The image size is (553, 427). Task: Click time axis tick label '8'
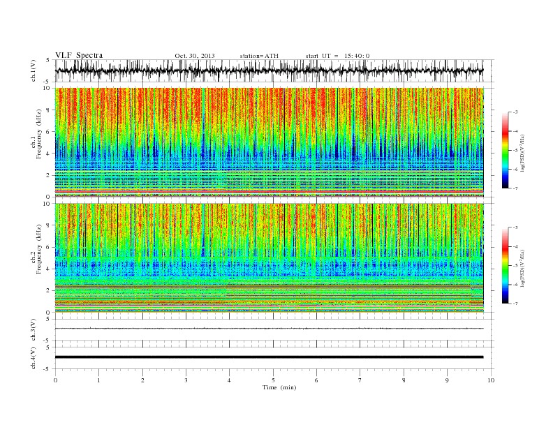pos(404,380)
